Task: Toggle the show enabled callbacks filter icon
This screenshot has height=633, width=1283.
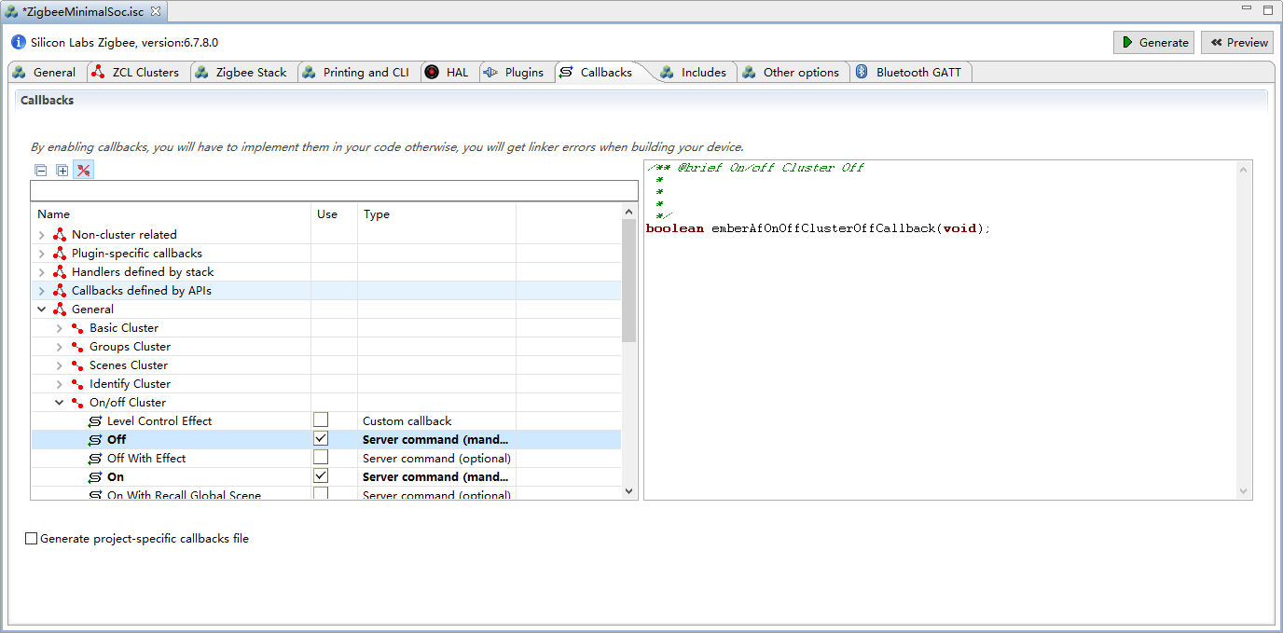Action: point(84,171)
